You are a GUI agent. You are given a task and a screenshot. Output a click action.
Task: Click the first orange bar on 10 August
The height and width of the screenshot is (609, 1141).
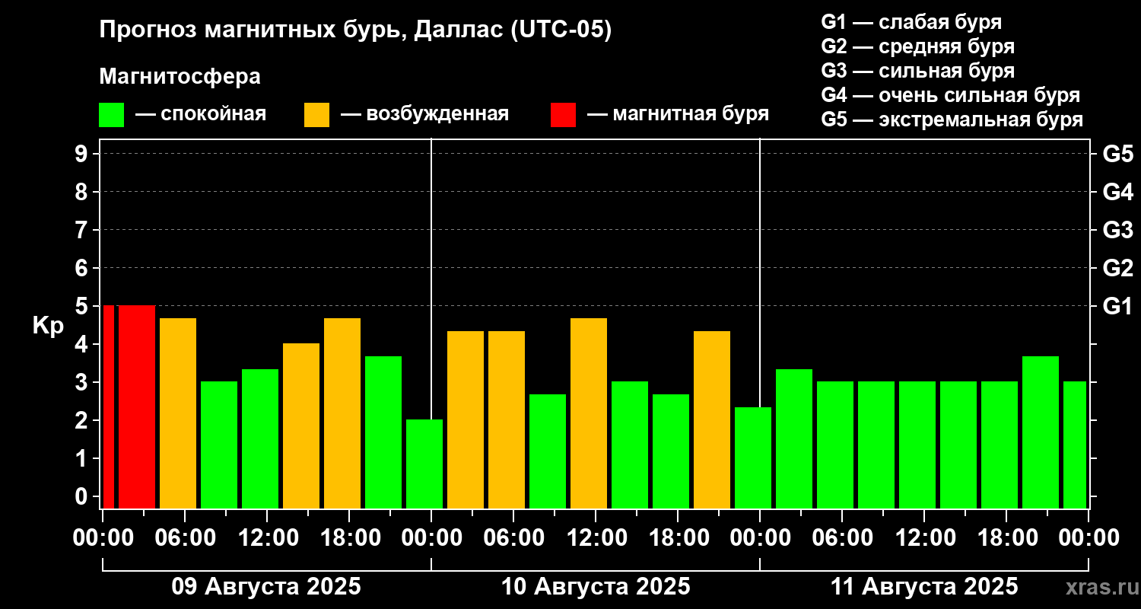(x=466, y=419)
